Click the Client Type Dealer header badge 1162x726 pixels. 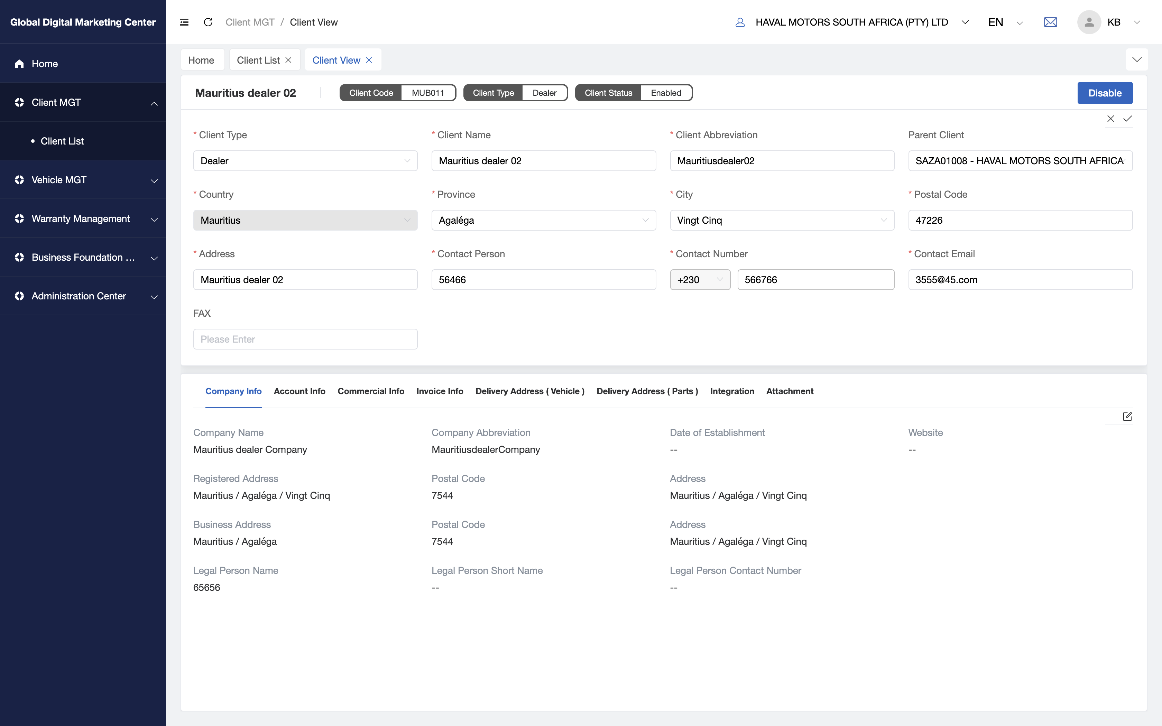(x=515, y=93)
